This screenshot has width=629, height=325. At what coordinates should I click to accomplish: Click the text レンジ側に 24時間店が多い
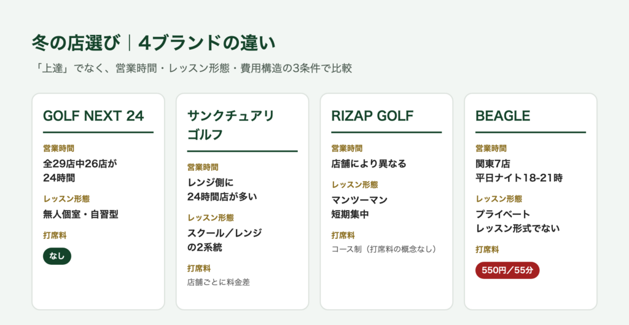point(222,189)
